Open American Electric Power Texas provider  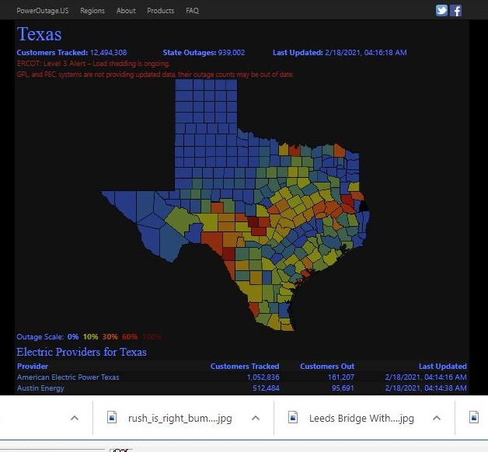[x=68, y=377]
